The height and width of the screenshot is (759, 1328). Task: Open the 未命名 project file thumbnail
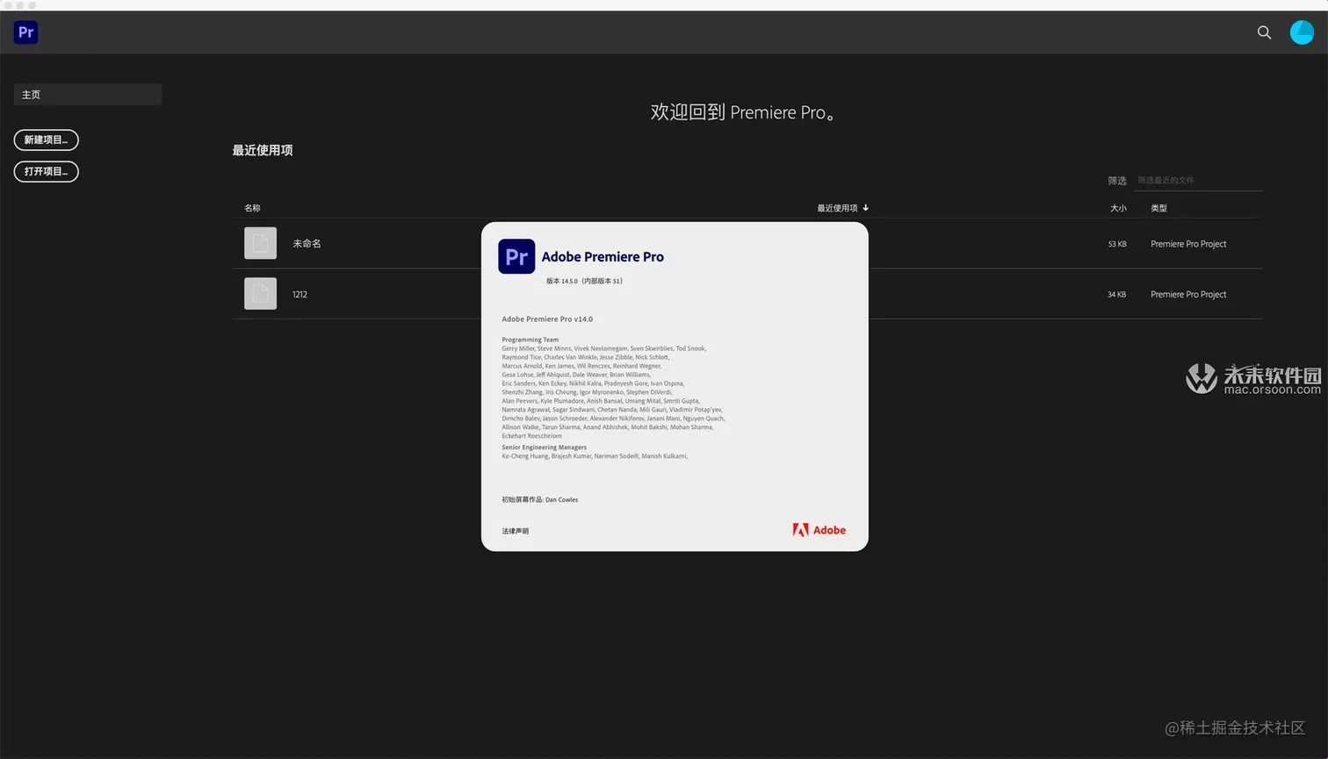[260, 243]
